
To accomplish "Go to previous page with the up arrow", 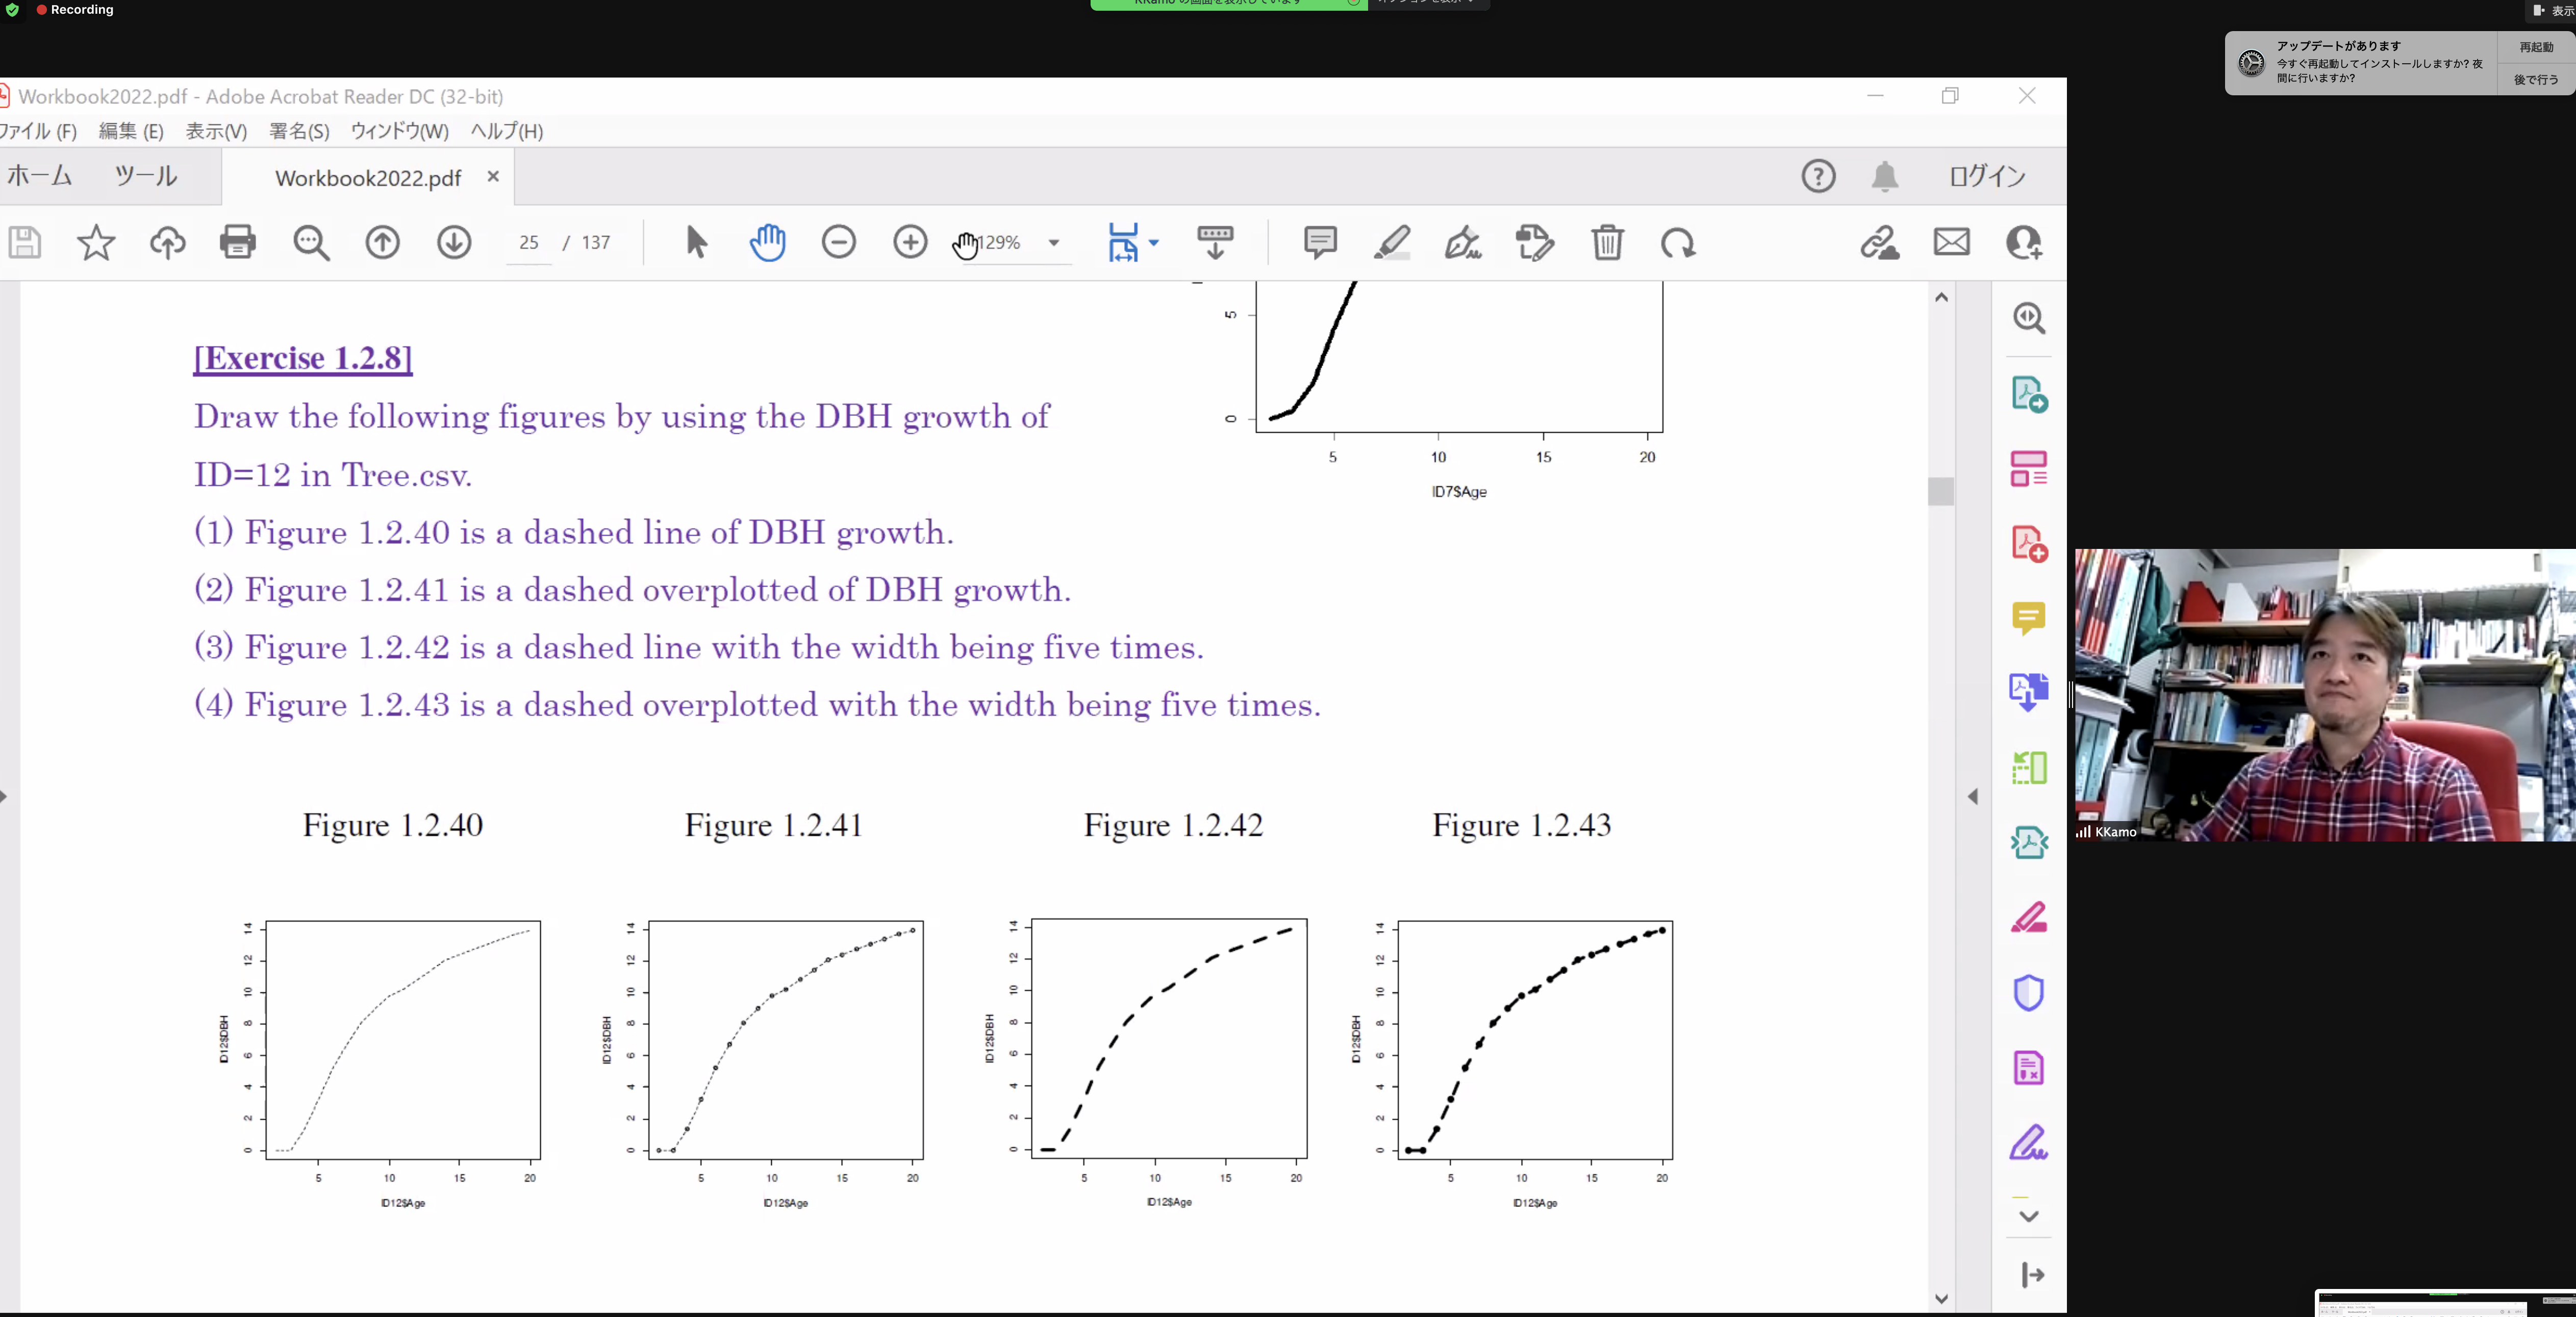I will point(382,243).
